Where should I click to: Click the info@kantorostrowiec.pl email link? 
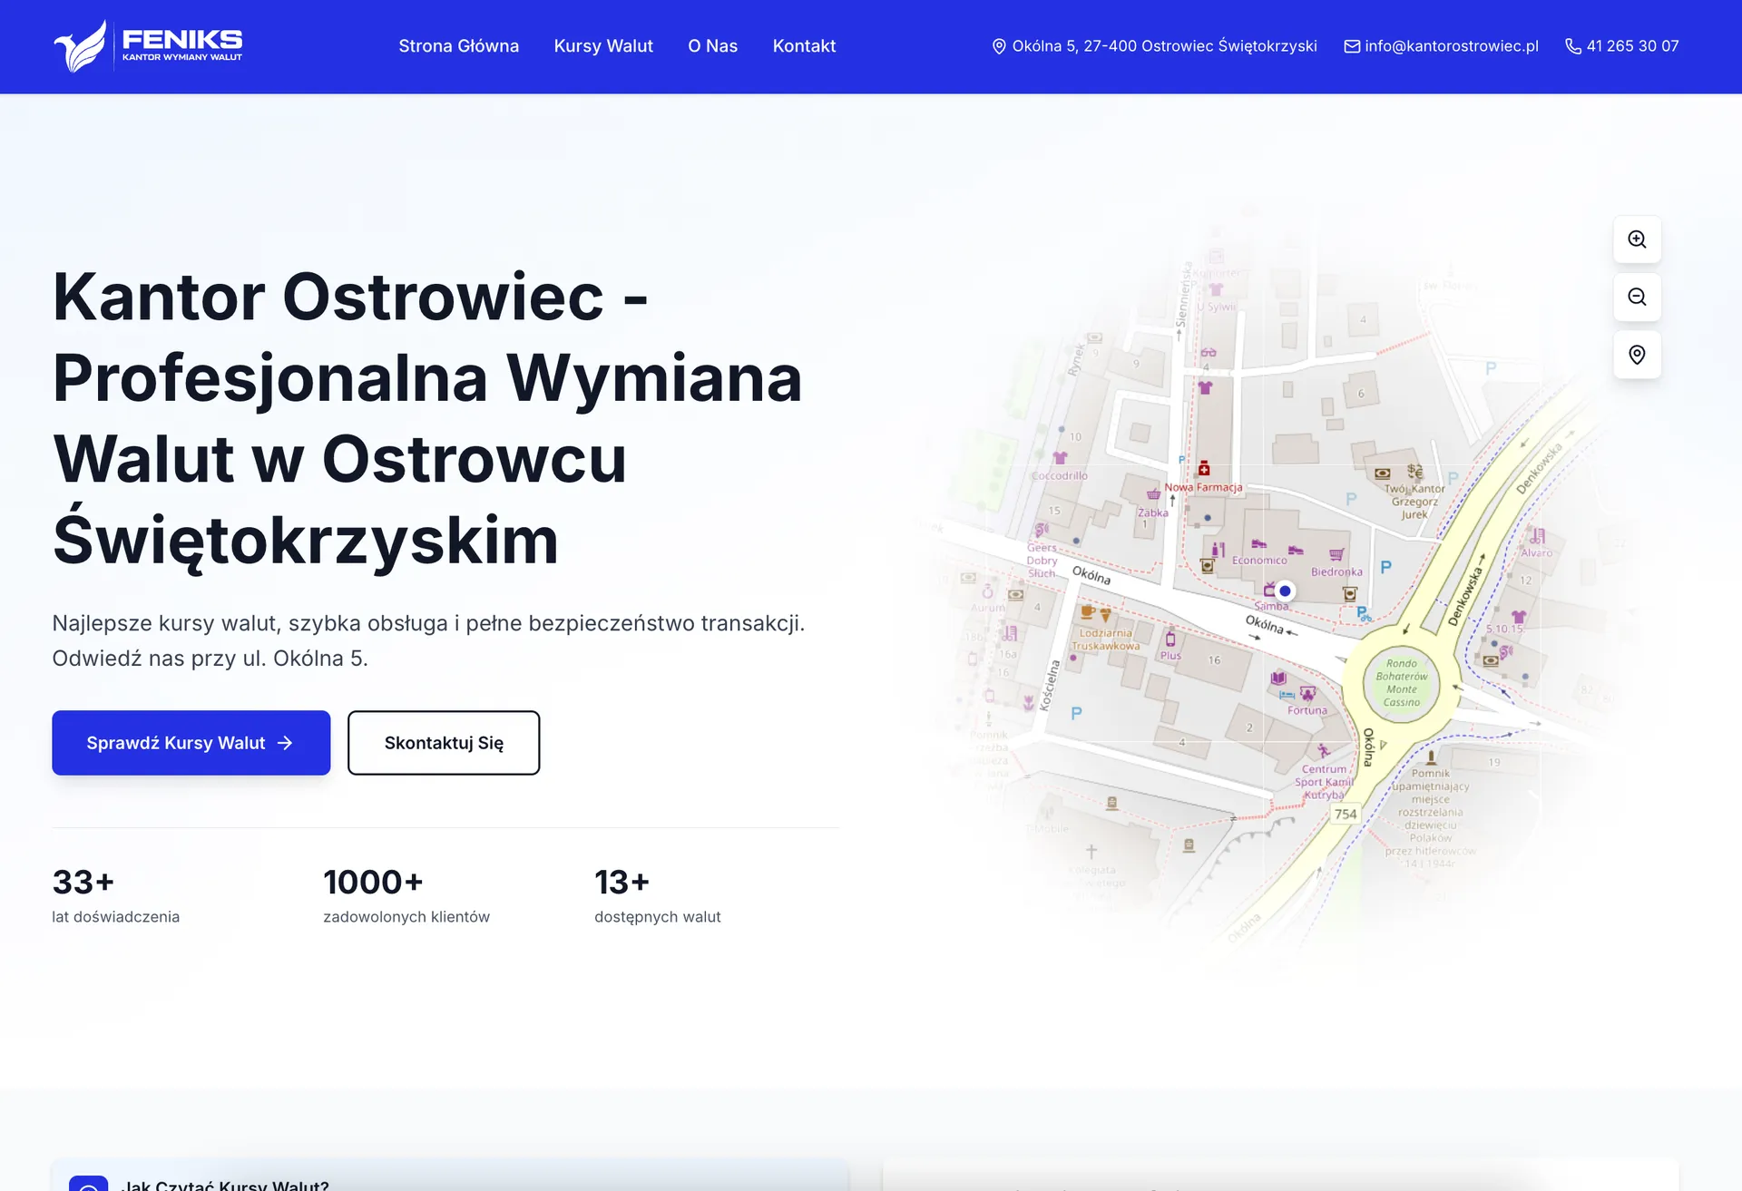pyautogui.click(x=1451, y=46)
